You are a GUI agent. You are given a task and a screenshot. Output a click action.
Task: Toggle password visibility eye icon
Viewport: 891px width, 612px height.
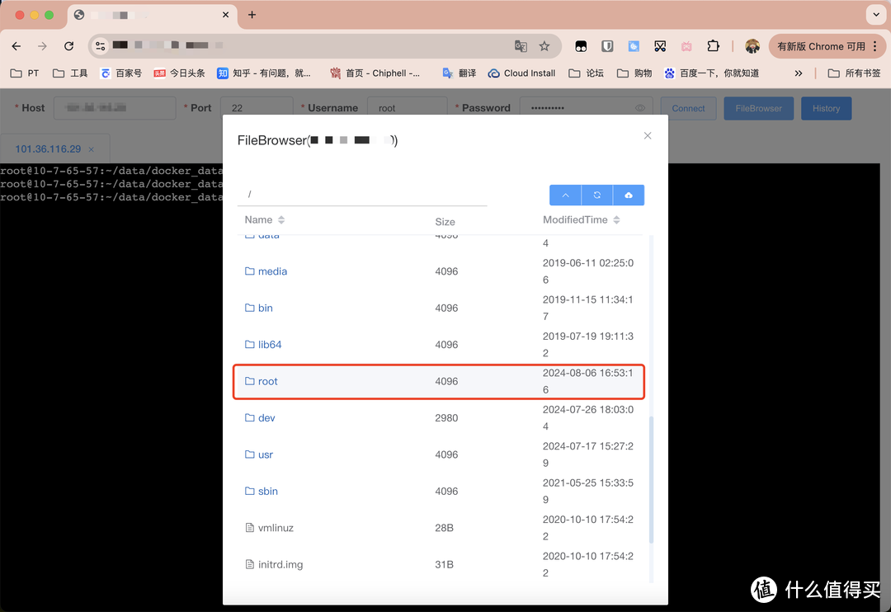pos(640,108)
